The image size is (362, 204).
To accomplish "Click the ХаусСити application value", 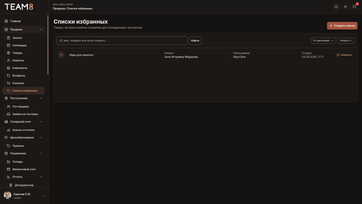I will (239, 57).
